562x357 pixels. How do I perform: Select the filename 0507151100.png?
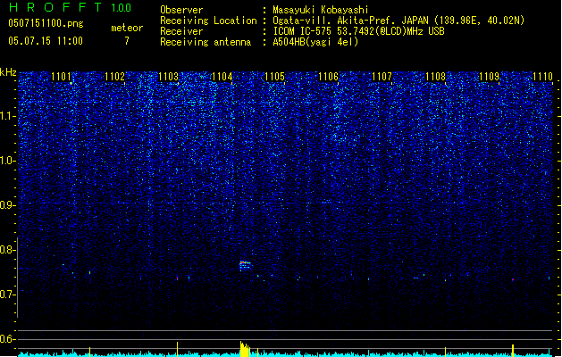click(46, 23)
